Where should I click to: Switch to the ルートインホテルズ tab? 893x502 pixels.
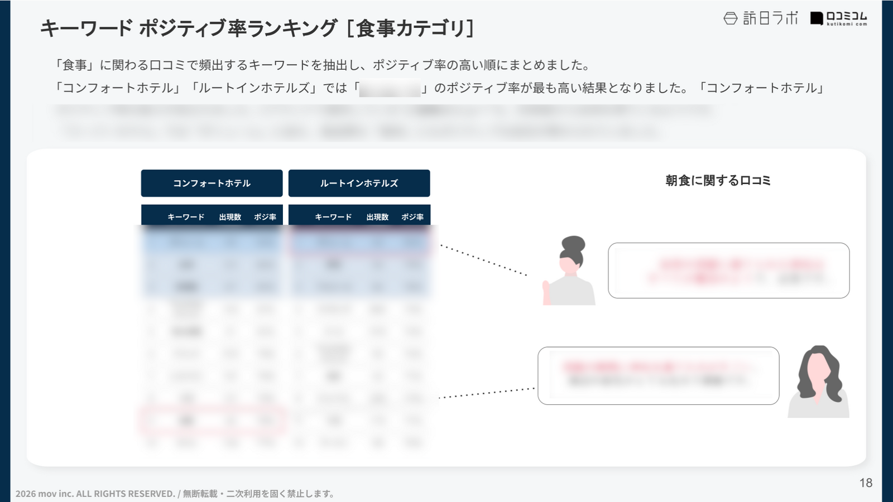click(359, 183)
